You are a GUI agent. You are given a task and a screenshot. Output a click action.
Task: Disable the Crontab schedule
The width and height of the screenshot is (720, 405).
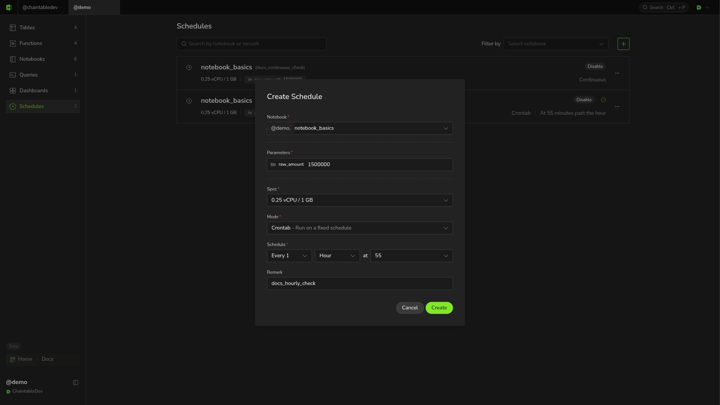coord(584,100)
